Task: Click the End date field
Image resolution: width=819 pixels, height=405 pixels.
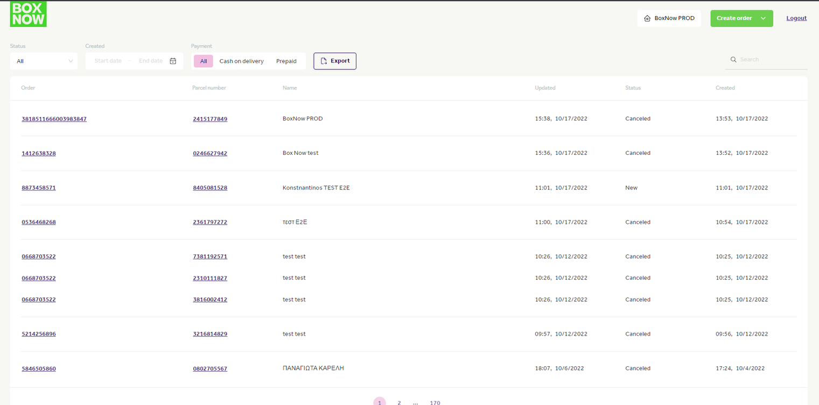Action: (x=151, y=61)
